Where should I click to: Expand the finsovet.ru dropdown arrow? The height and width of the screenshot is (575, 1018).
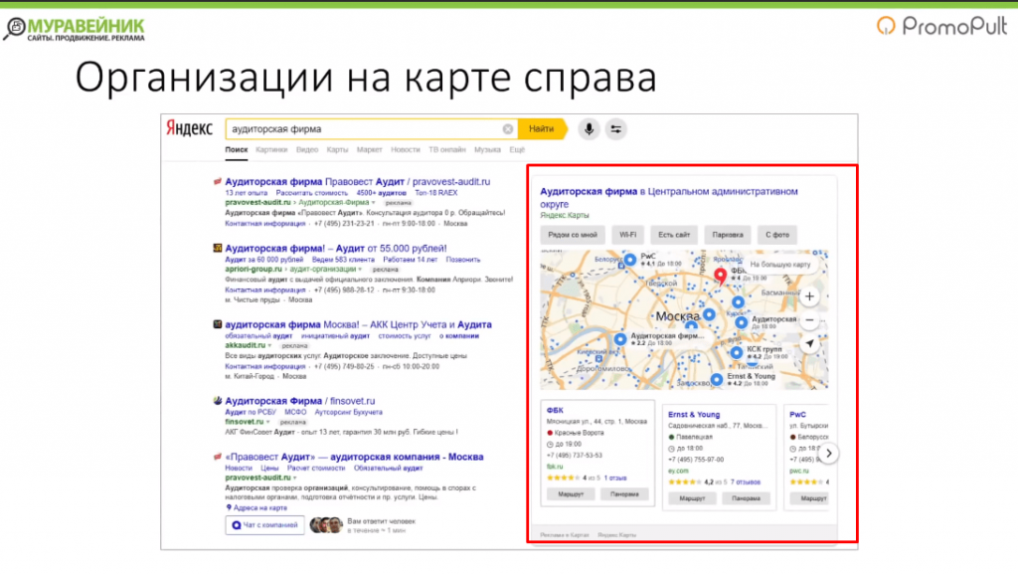[268, 423]
